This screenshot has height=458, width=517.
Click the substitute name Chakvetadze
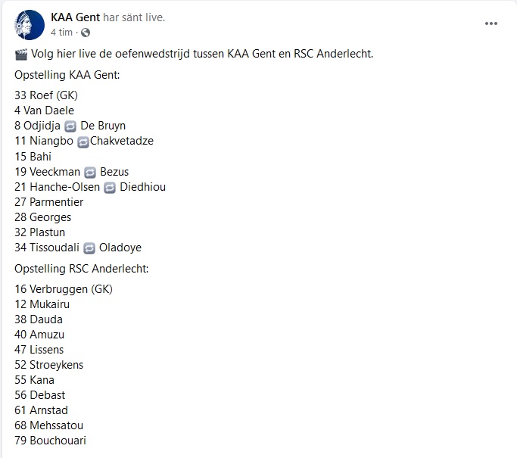point(122,141)
